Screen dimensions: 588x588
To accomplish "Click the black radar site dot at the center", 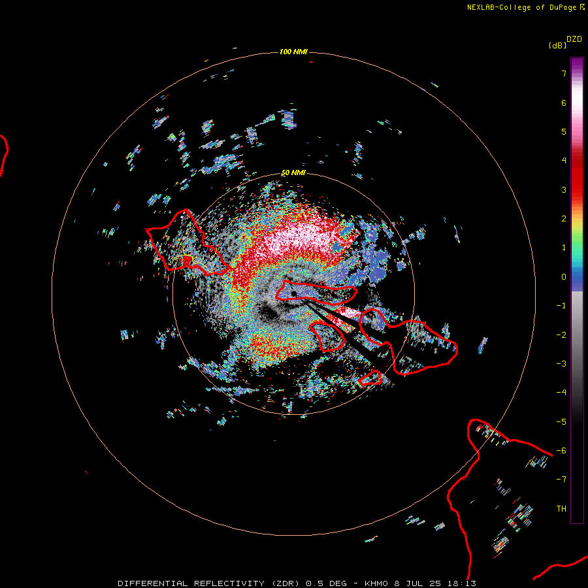I will tap(294, 293).
